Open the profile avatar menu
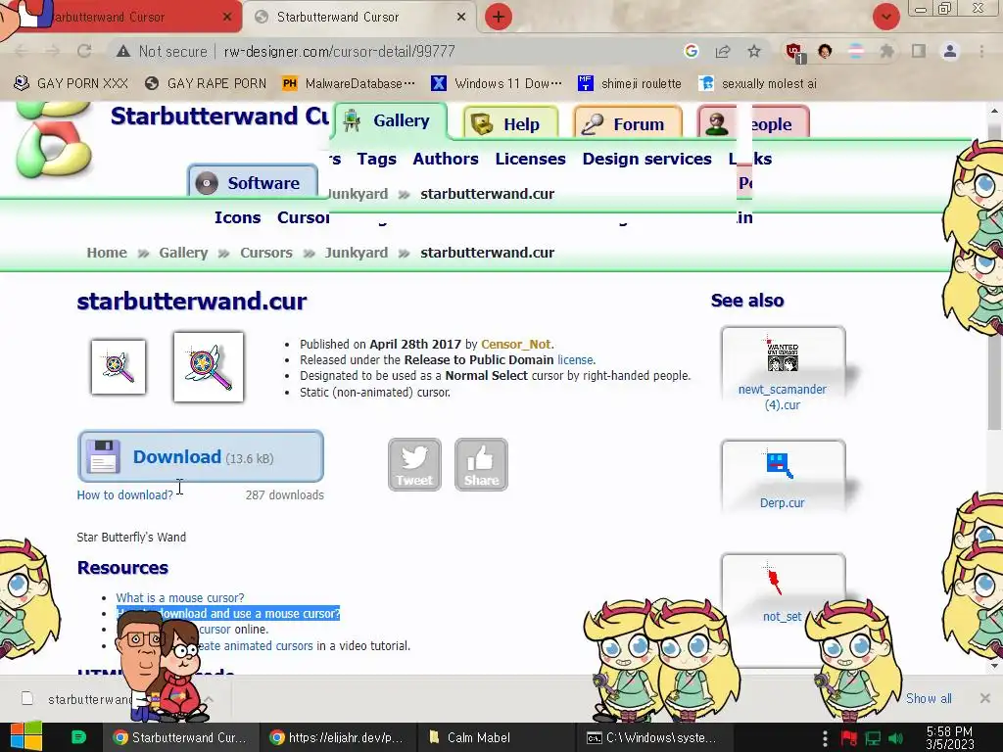Image resolution: width=1003 pixels, height=752 pixels. click(950, 51)
